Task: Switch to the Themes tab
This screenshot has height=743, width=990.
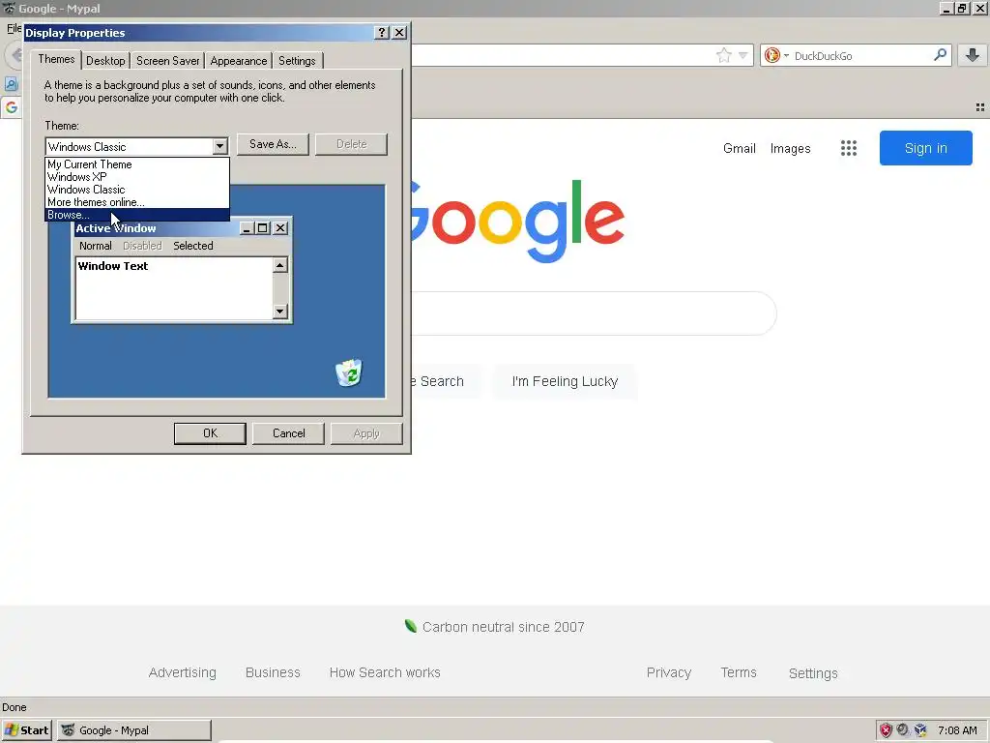Action: point(56,59)
